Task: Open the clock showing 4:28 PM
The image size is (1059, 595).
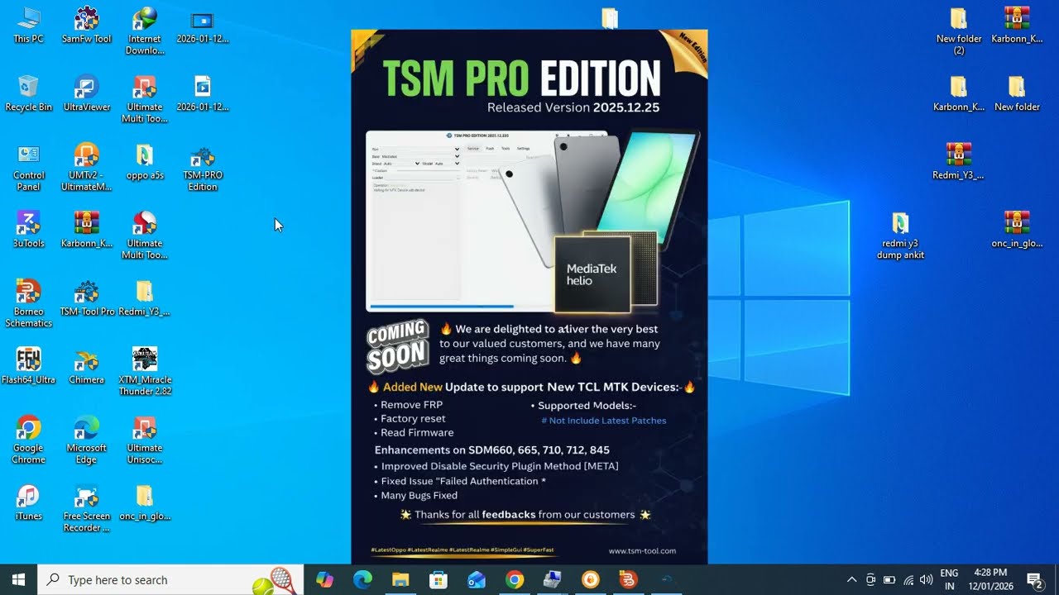Action: pyautogui.click(x=990, y=579)
